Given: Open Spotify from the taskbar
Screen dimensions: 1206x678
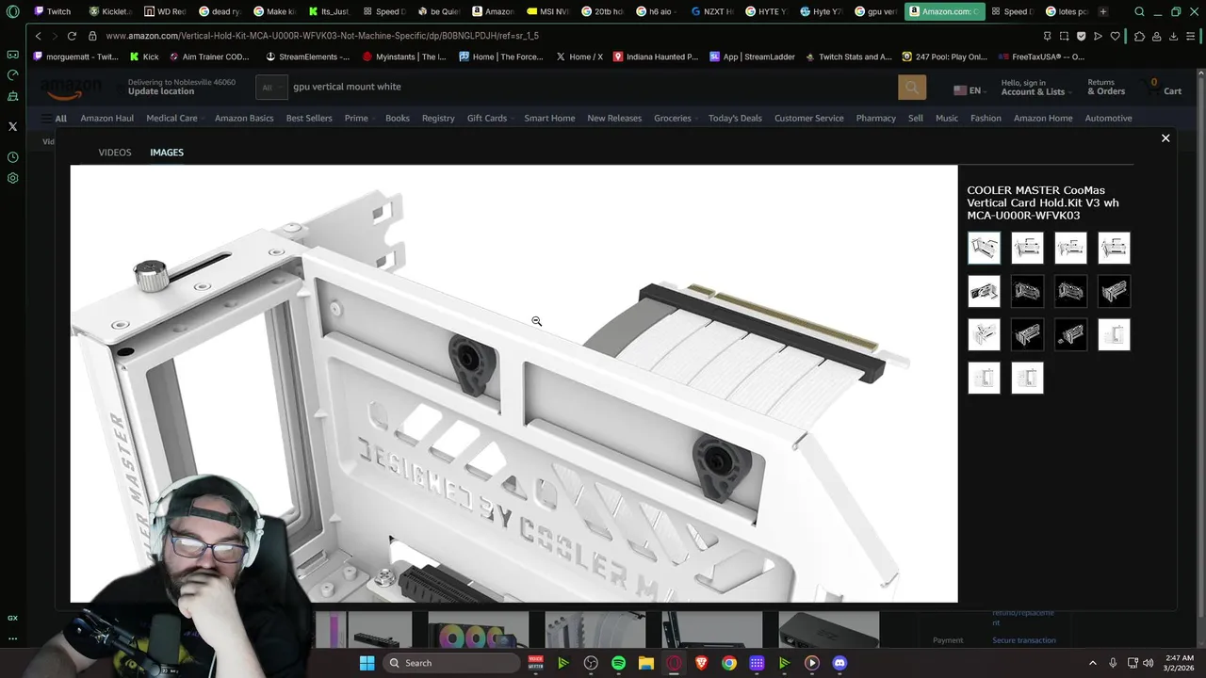Looking at the screenshot, I should [x=618, y=663].
